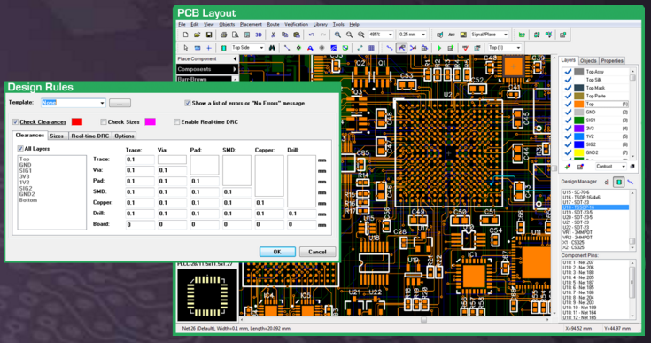
Task: Collapse the Place Component panel
Action: pos(235,59)
